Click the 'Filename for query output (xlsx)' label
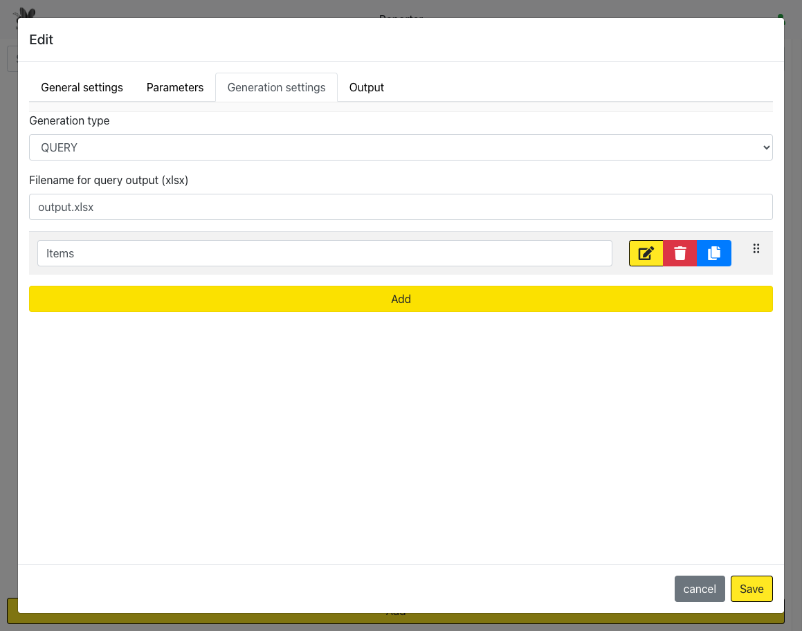 point(109,180)
